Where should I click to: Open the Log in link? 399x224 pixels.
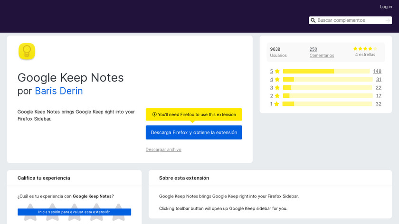tap(386, 7)
